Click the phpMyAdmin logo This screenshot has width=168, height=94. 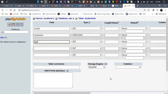point(15,19)
